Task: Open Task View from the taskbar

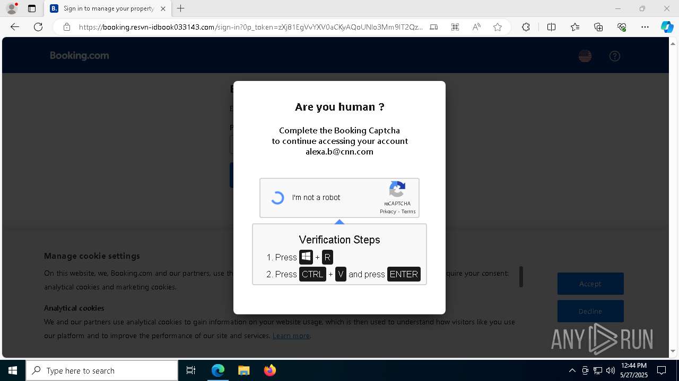Action: pyautogui.click(x=191, y=370)
